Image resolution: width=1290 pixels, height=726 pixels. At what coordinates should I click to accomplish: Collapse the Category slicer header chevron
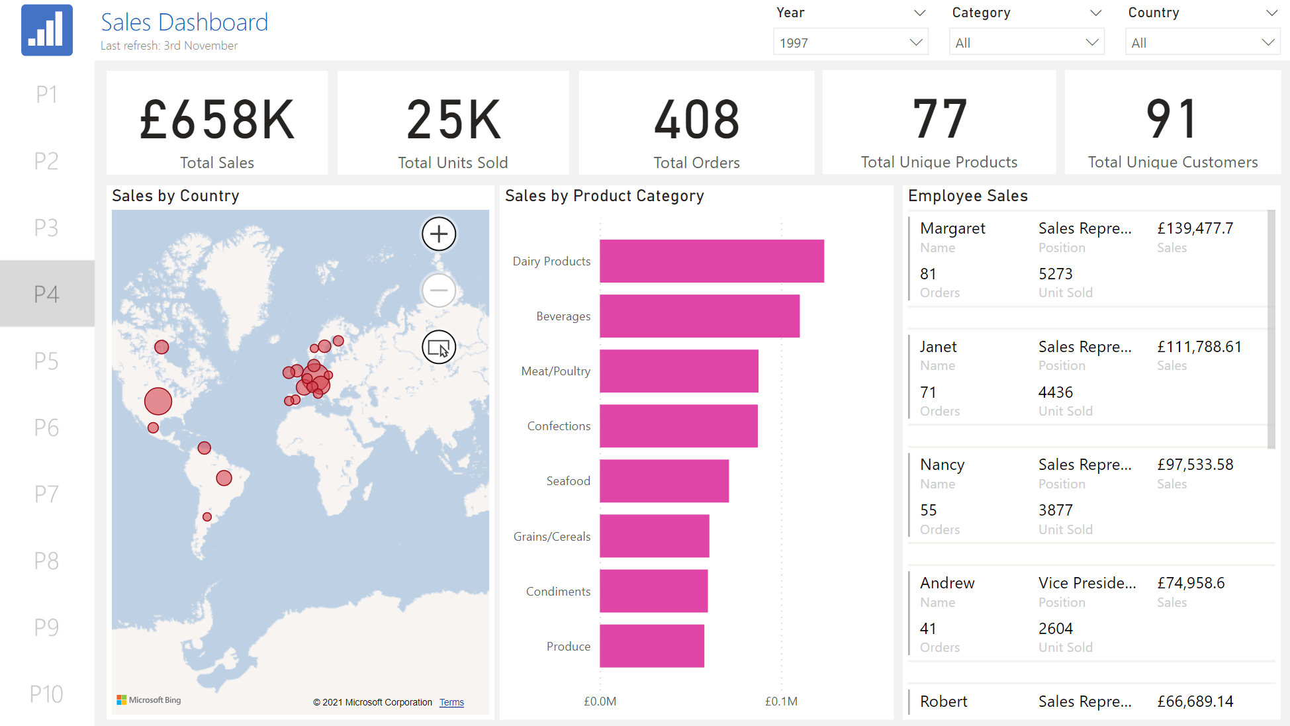tap(1095, 13)
